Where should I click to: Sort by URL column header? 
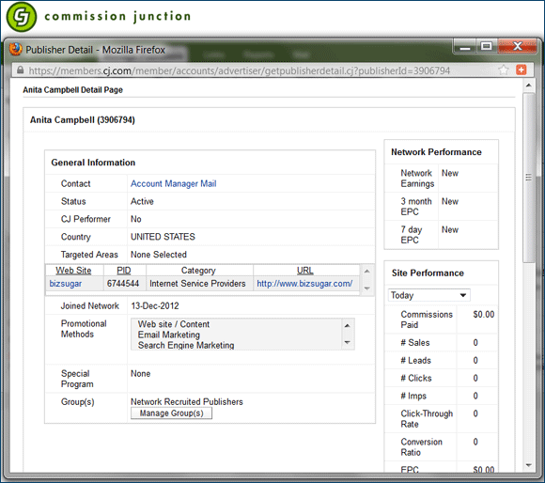[304, 271]
